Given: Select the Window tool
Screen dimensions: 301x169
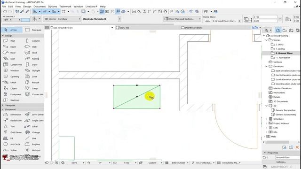Looking at the screenshot, I should pos(11,70).
